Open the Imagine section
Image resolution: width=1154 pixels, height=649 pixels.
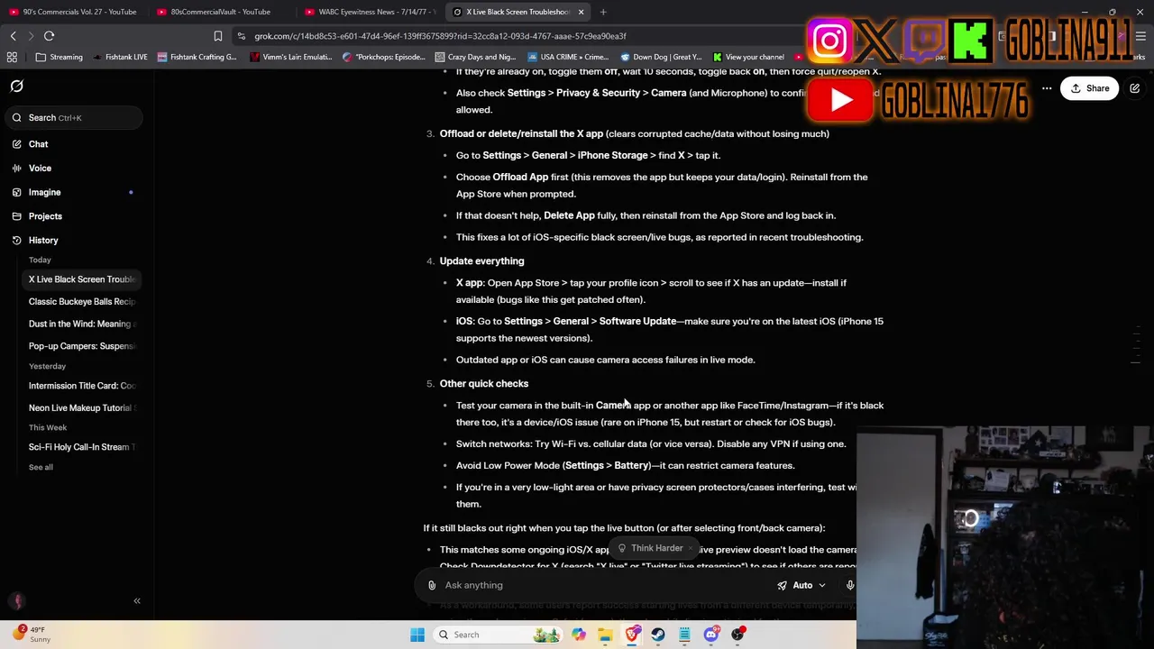click(72, 192)
